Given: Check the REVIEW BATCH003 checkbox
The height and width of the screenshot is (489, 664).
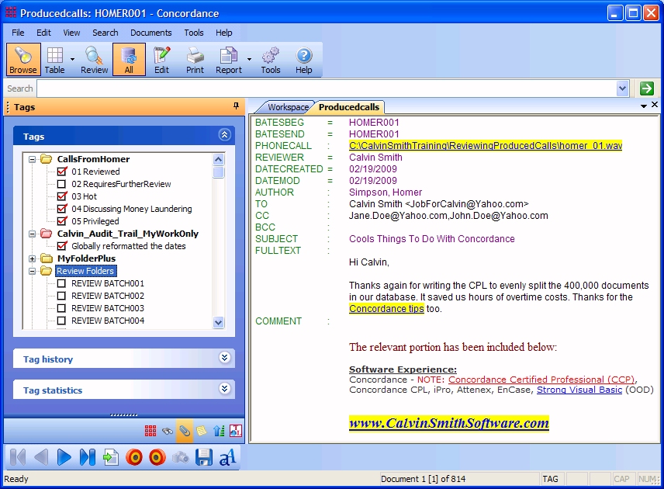Looking at the screenshot, I should click(61, 308).
